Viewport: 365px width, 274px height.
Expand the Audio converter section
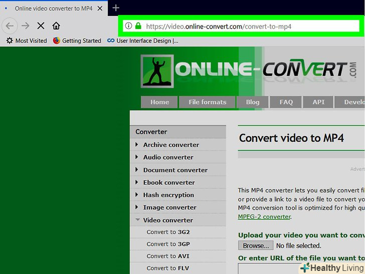pyautogui.click(x=168, y=157)
